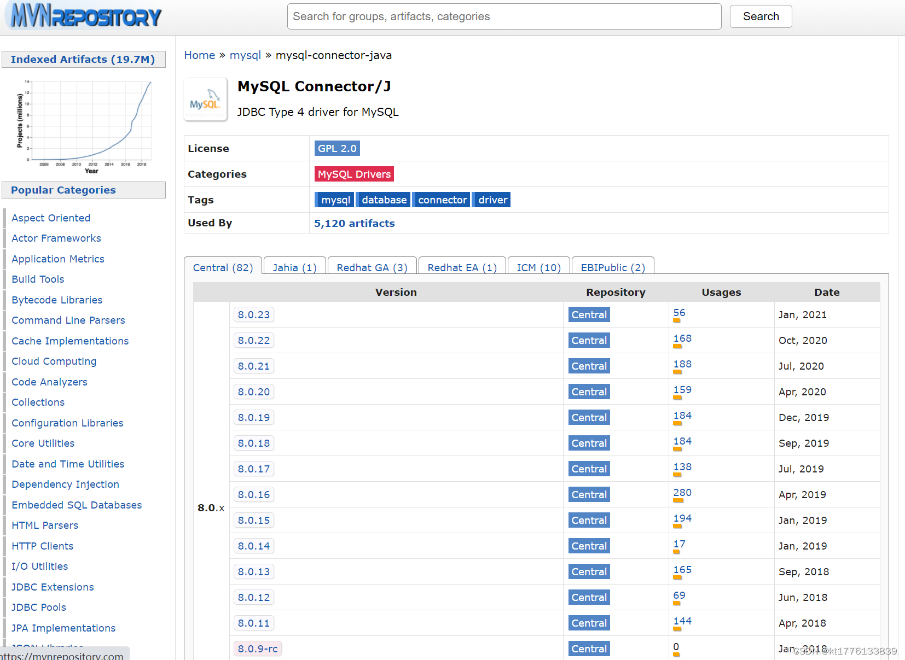This screenshot has width=905, height=660.
Task: Open version 8.0.12
Action: point(254,597)
